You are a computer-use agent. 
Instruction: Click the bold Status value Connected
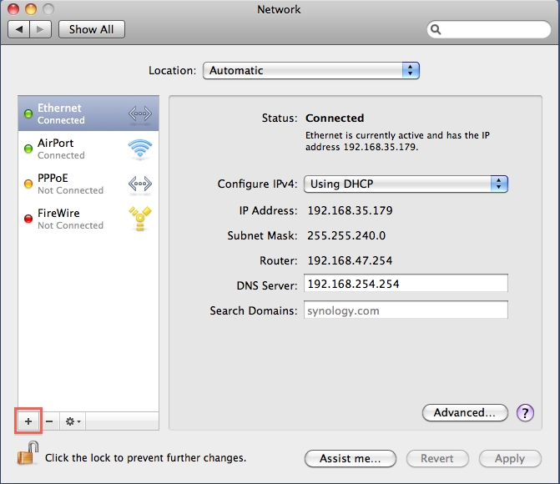pos(335,118)
